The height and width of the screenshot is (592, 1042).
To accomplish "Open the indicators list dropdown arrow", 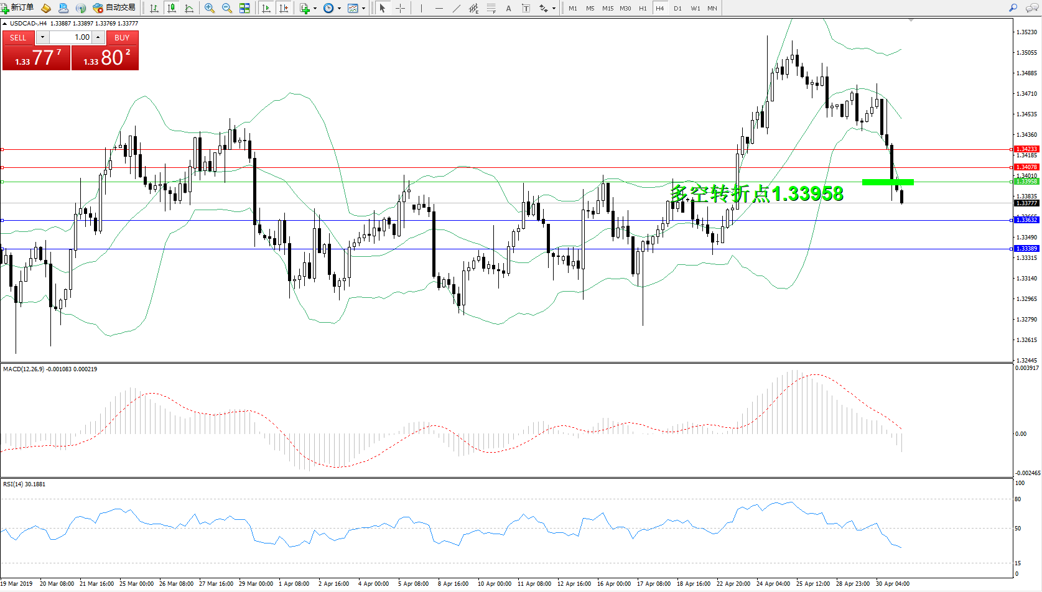I will [x=315, y=9].
